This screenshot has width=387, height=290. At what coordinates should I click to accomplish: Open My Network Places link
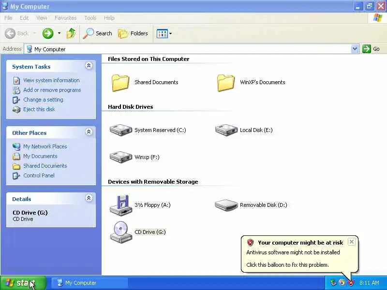coord(45,146)
